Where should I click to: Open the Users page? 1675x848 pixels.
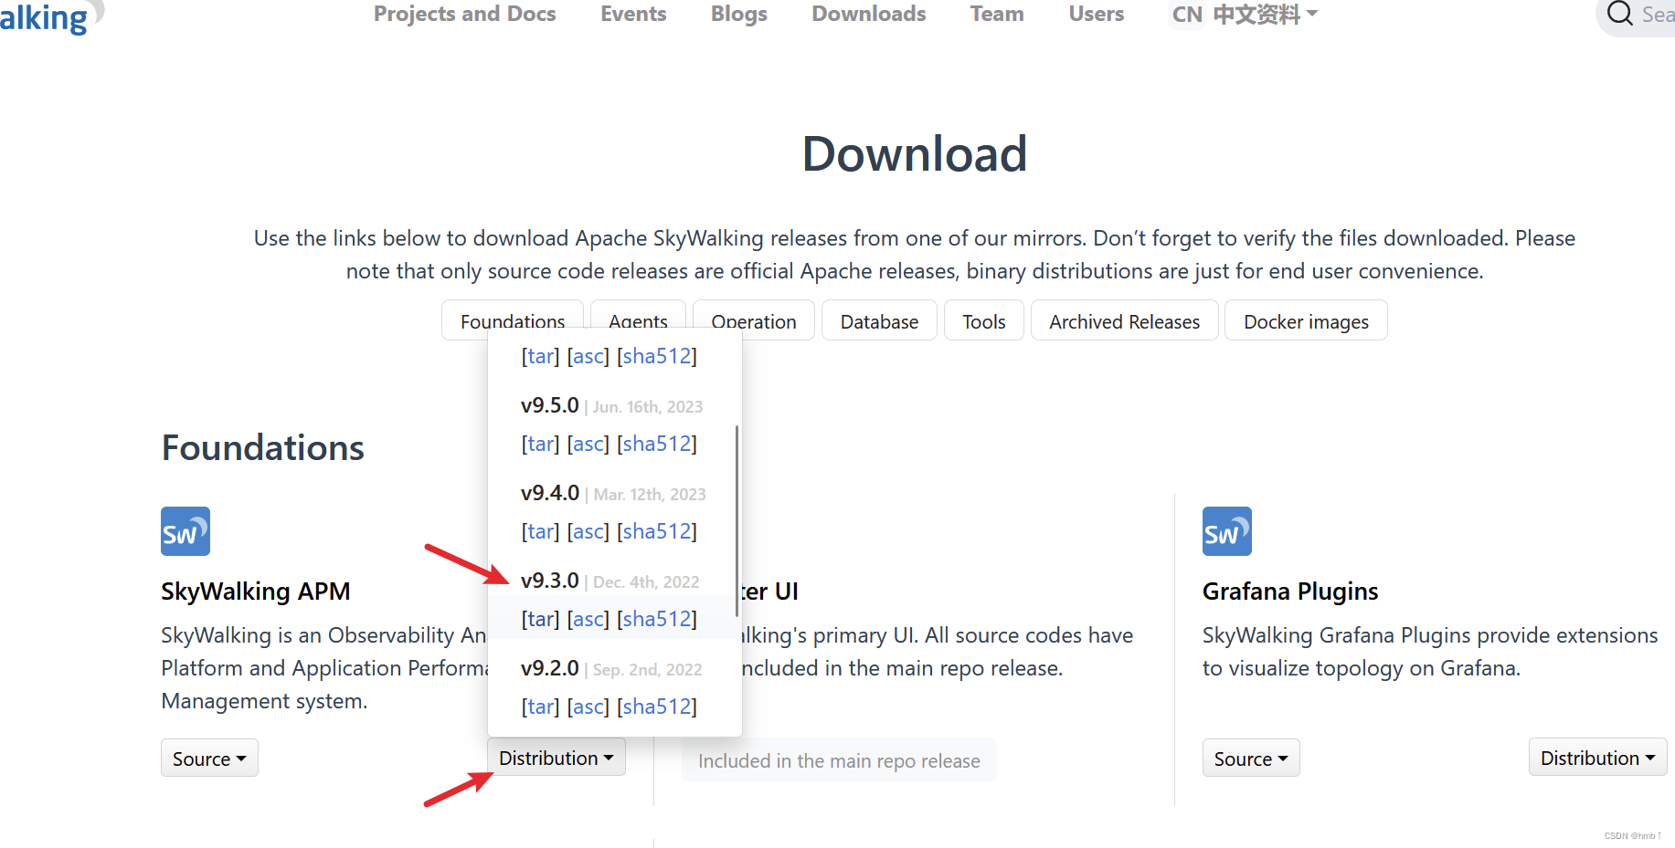[x=1097, y=14]
